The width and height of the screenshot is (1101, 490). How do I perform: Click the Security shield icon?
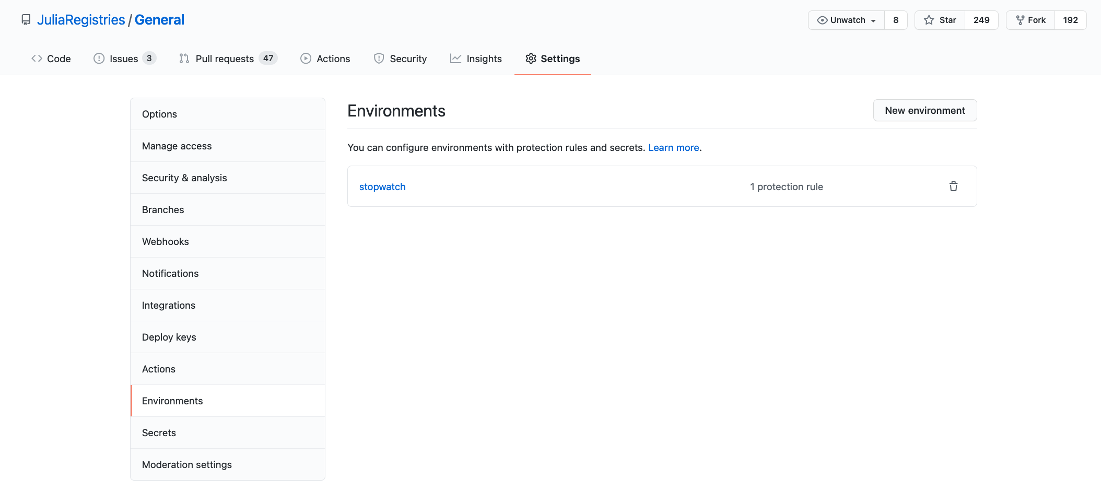point(378,59)
